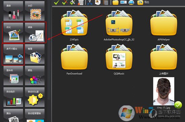Screen dimensions: 185x122
Task: Open the 水印 (Watermark) tool tile
Action: tap(35, 11)
